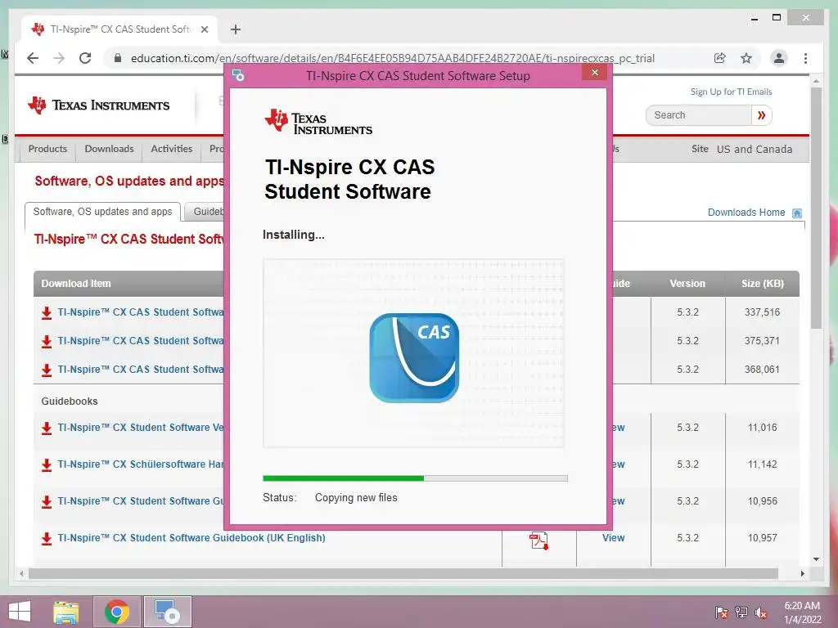Screen dimensions: 838x628
Task: Close the TI-Nspire browser tab
Action: coord(204,29)
